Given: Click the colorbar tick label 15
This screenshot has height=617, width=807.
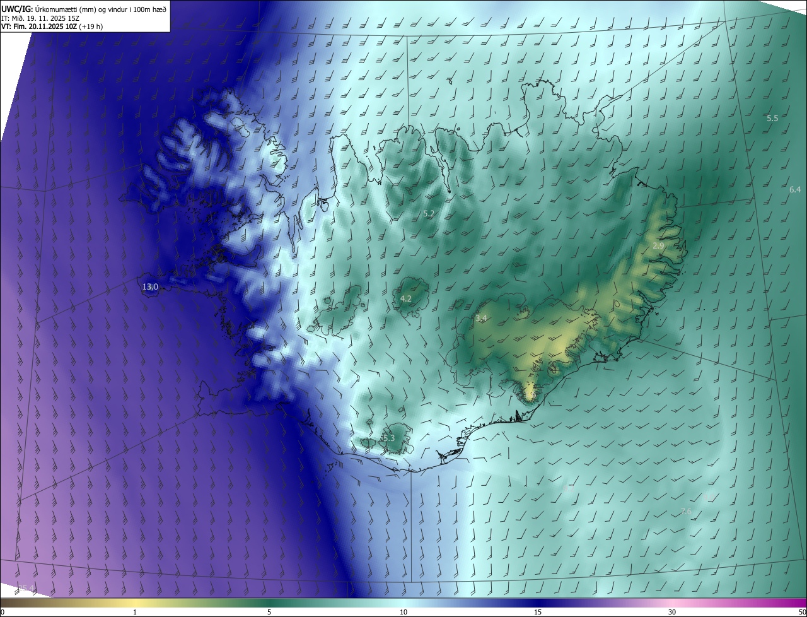Looking at the screenshot, I should [538, 612].
